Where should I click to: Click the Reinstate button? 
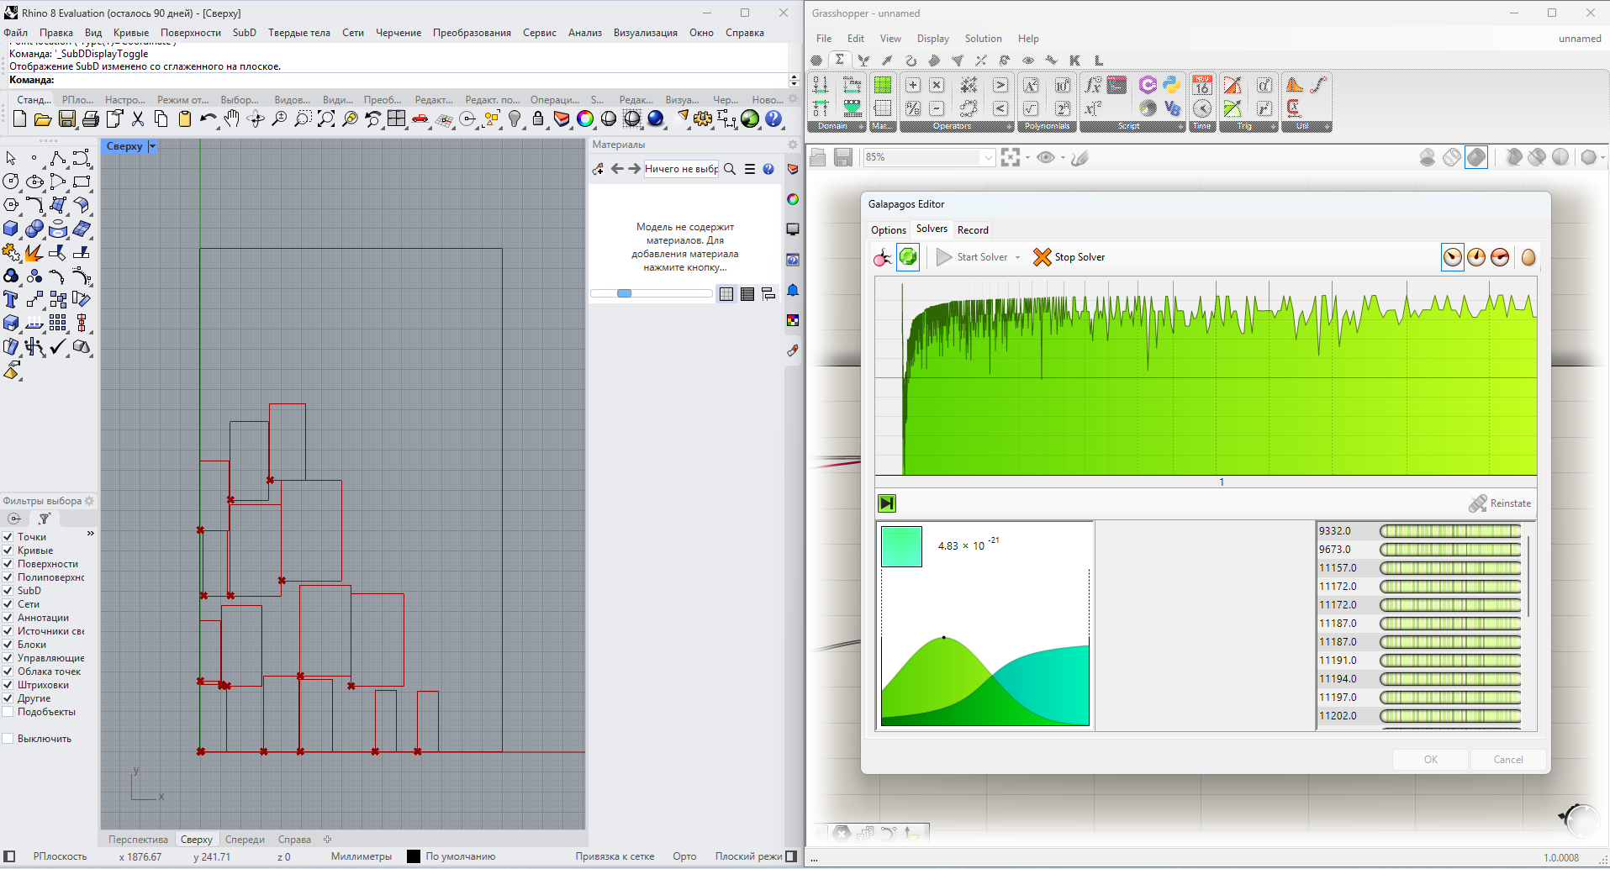(x=1500, y=503)
